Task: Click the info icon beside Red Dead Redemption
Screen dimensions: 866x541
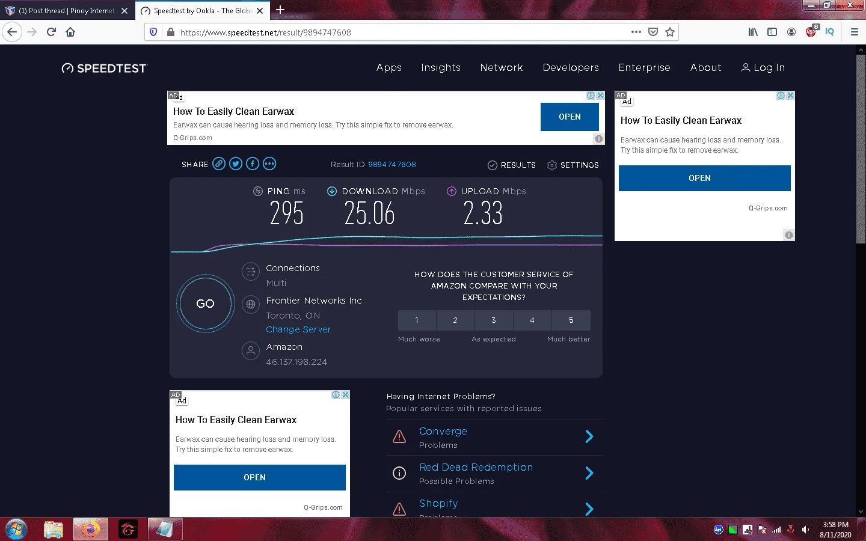Action: click(x=399, y=473)
